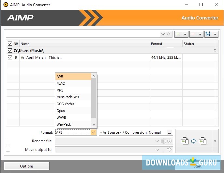The width and height of the screenshot is (224, 173).
Task: Expand the top preset combo box chevron
Action: [163, 34]
